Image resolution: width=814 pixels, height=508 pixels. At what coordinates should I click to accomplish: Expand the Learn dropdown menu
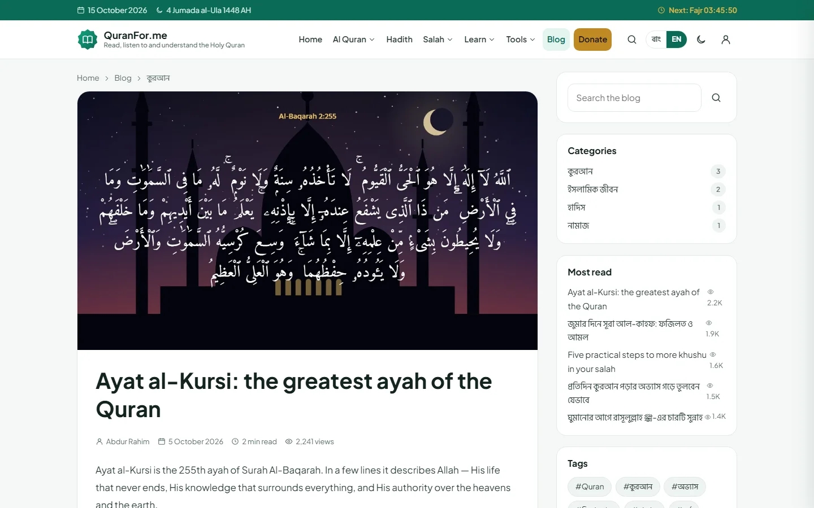click(x=479, y=40)
